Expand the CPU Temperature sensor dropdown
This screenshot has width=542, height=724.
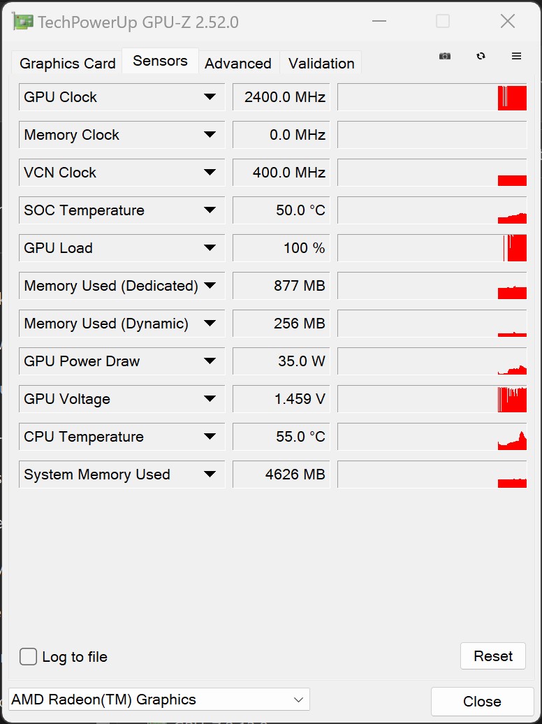(210, 437)
